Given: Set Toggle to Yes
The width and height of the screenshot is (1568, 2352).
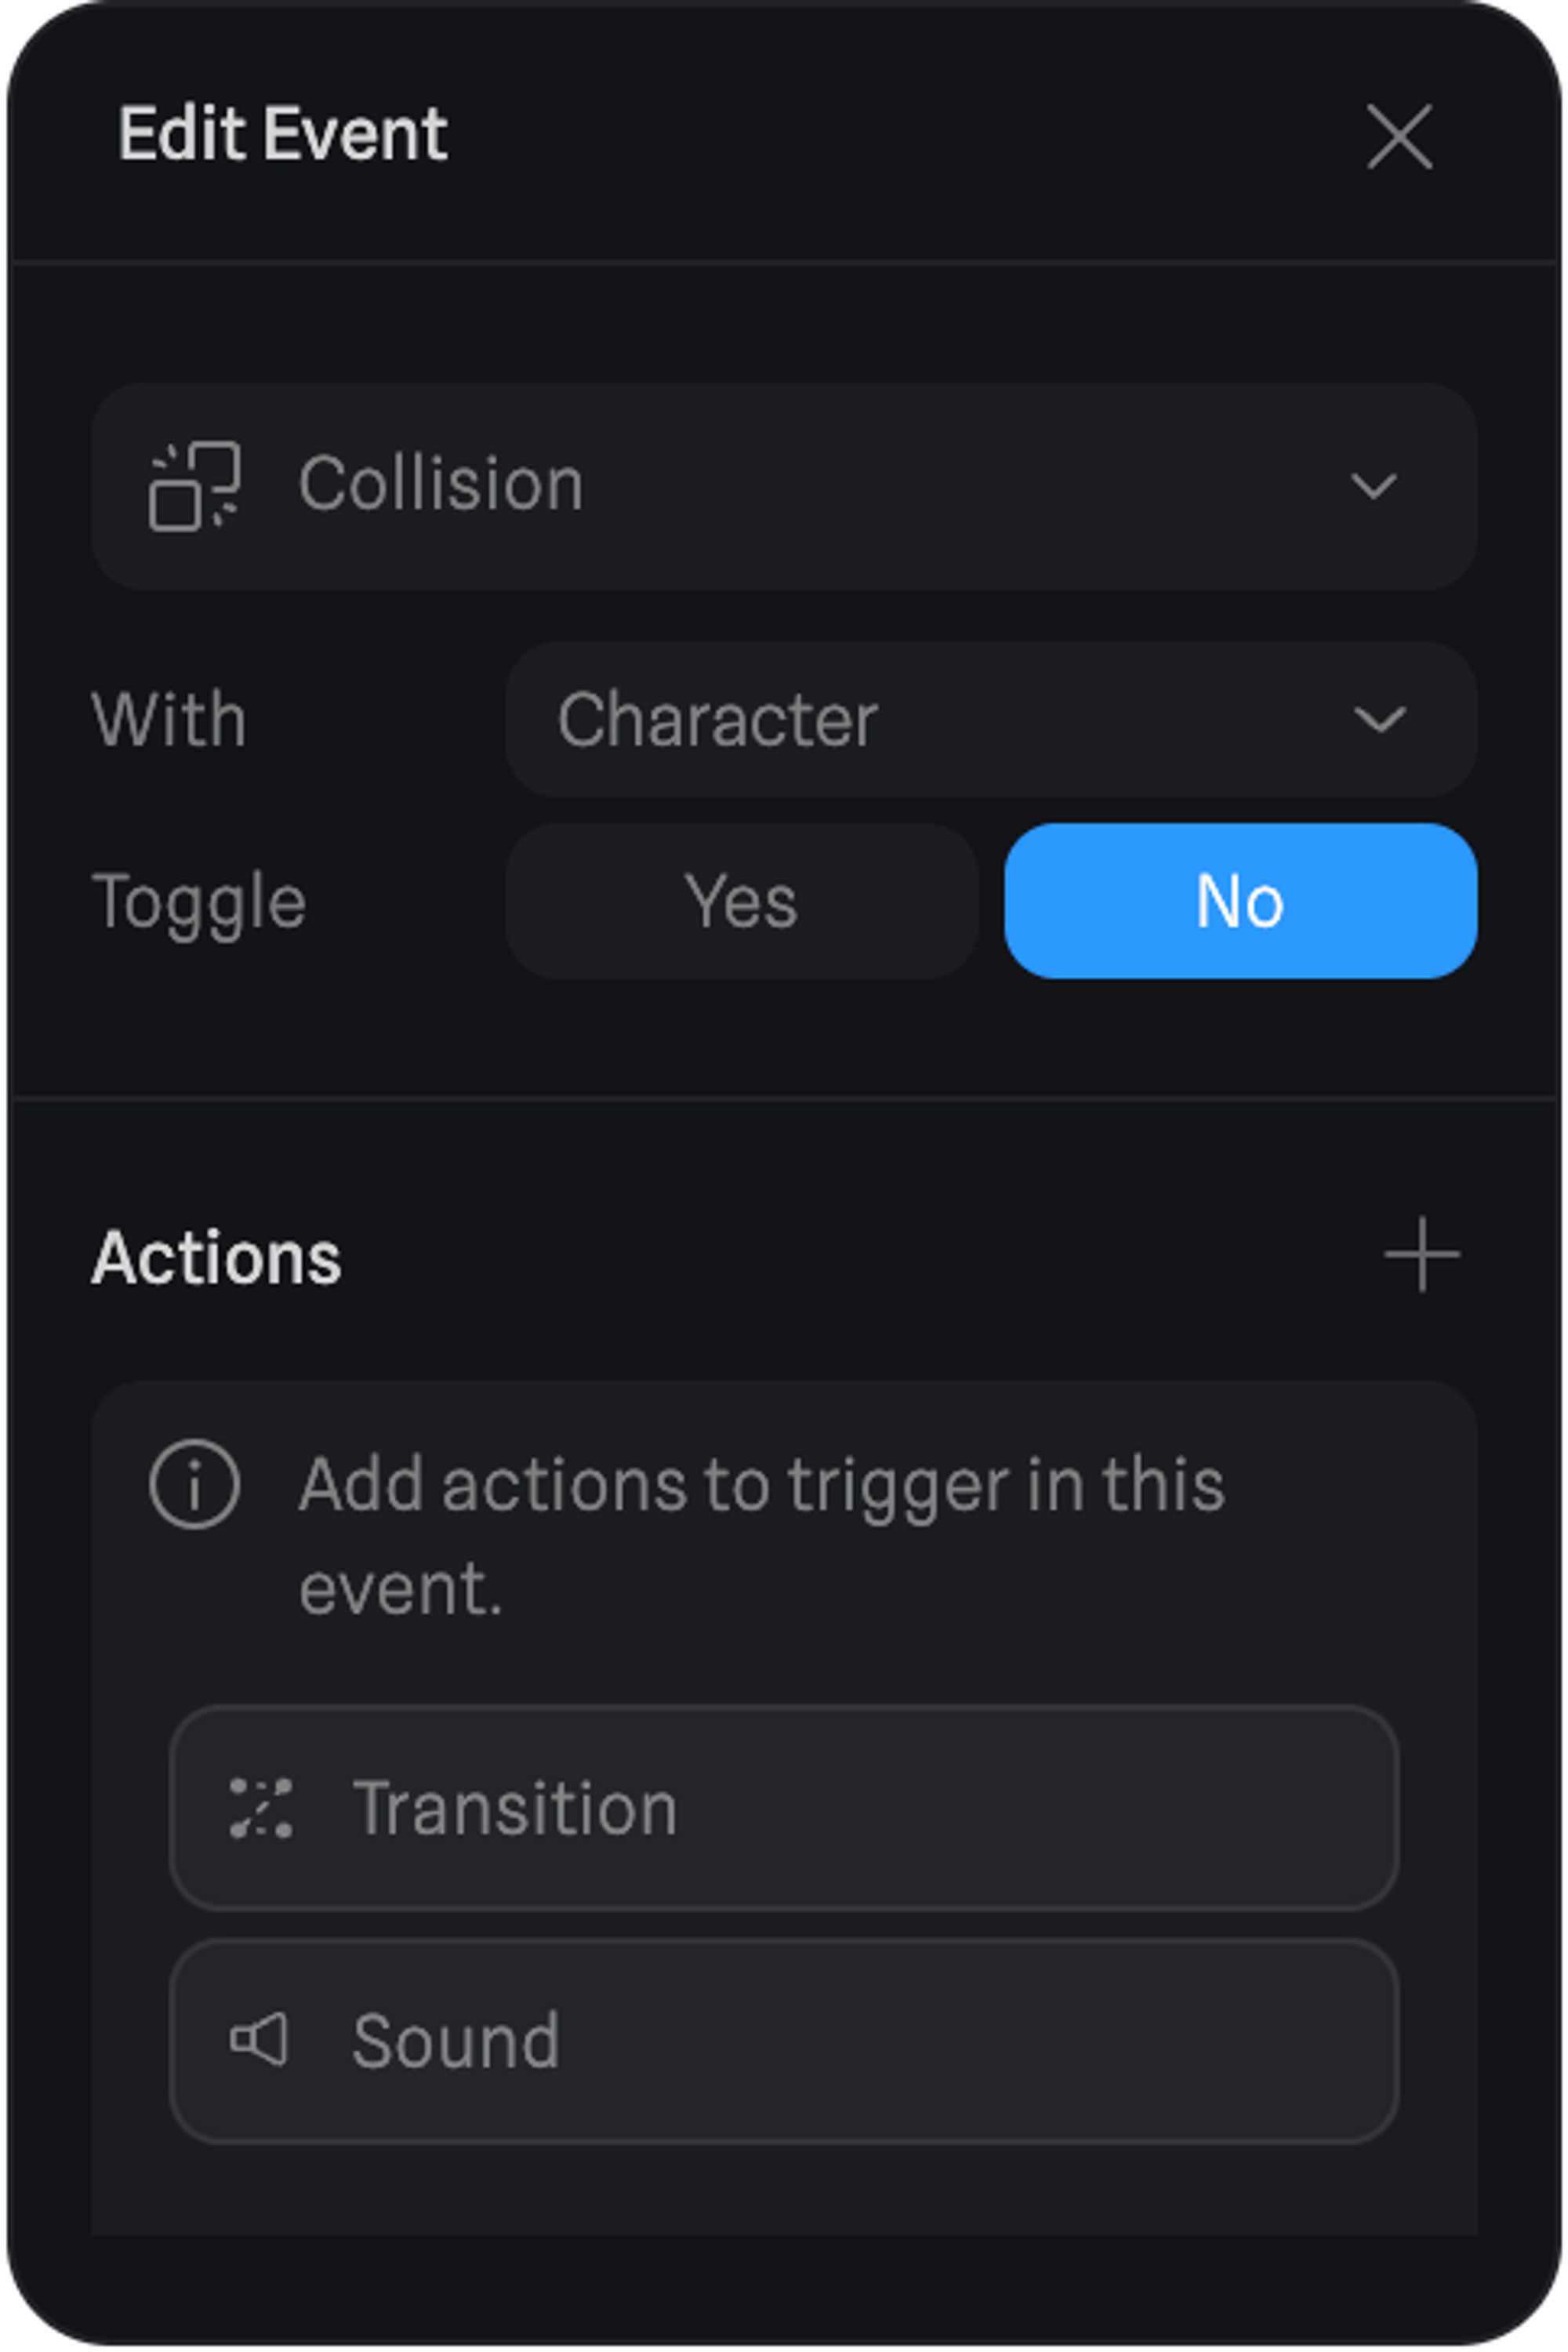Looking at the screenshot, I should coord(741,901).
